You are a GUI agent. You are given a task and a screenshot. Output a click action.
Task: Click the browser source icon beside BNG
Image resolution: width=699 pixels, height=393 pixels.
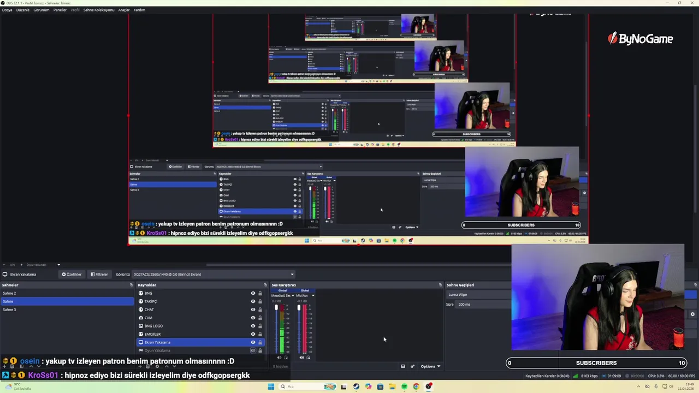(141, 293)
